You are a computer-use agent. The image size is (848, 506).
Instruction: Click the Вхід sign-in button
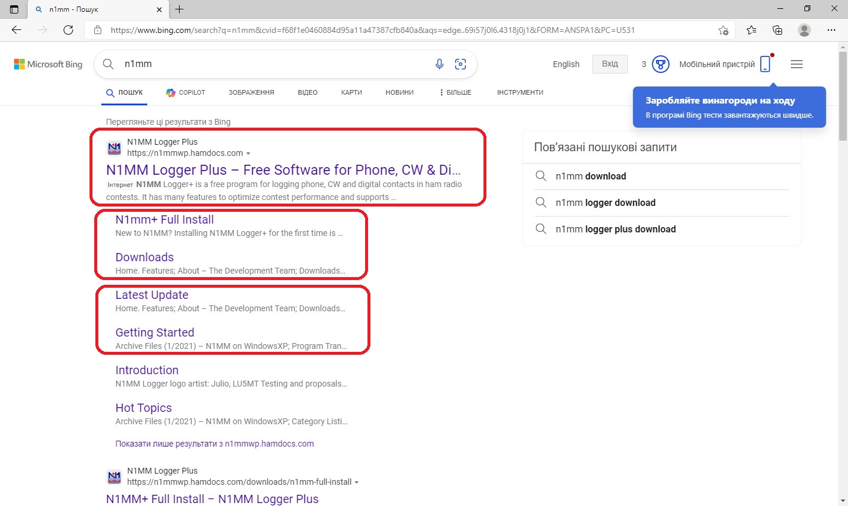(610, 64)
